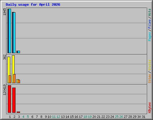
Task: Click day label 23 on the x-axis
Action: 108,117
